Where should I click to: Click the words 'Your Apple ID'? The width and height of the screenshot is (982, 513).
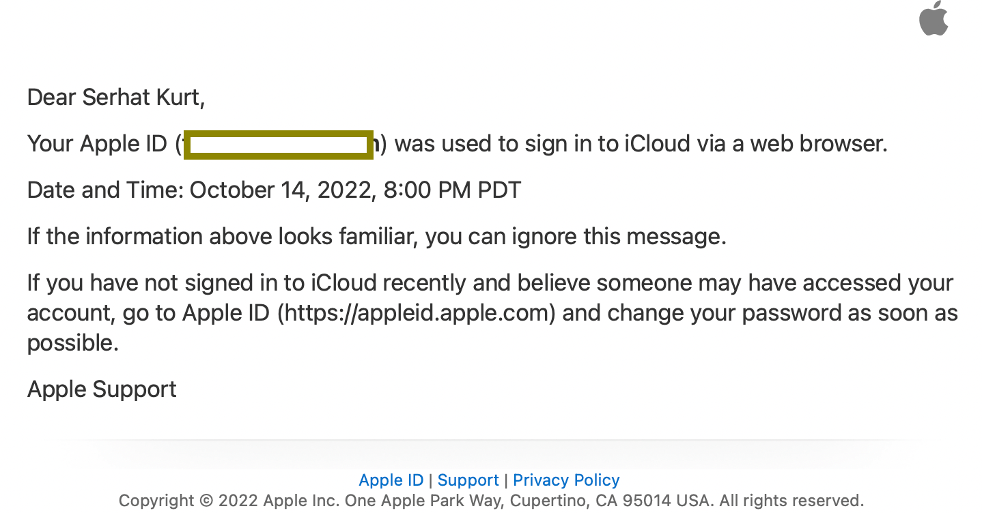click(x=97, y=143)
